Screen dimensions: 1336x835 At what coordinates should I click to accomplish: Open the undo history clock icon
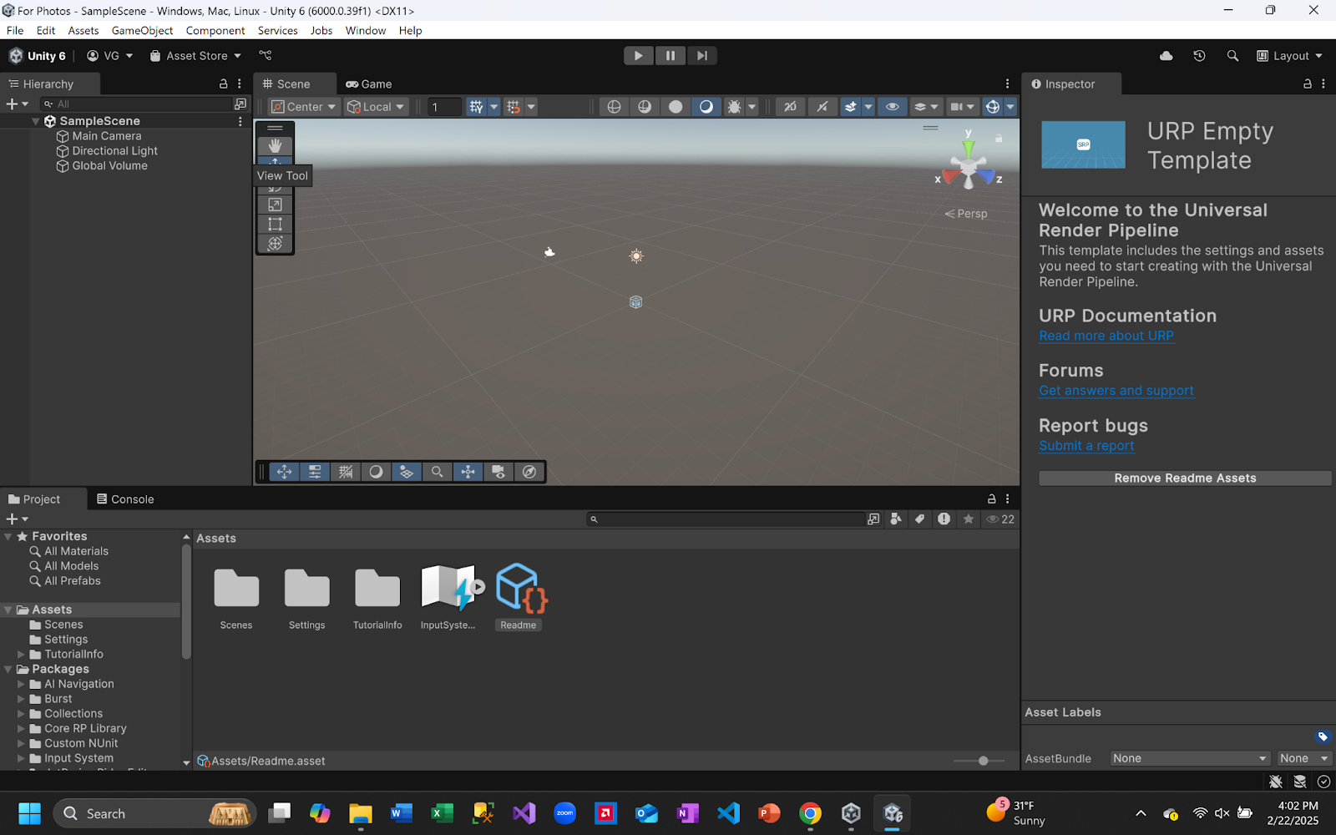point(1199,56)
